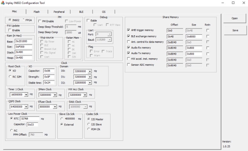Viewport: 248px width, 151px height.
Task: Click the Open button
Action: click(235, 18)
